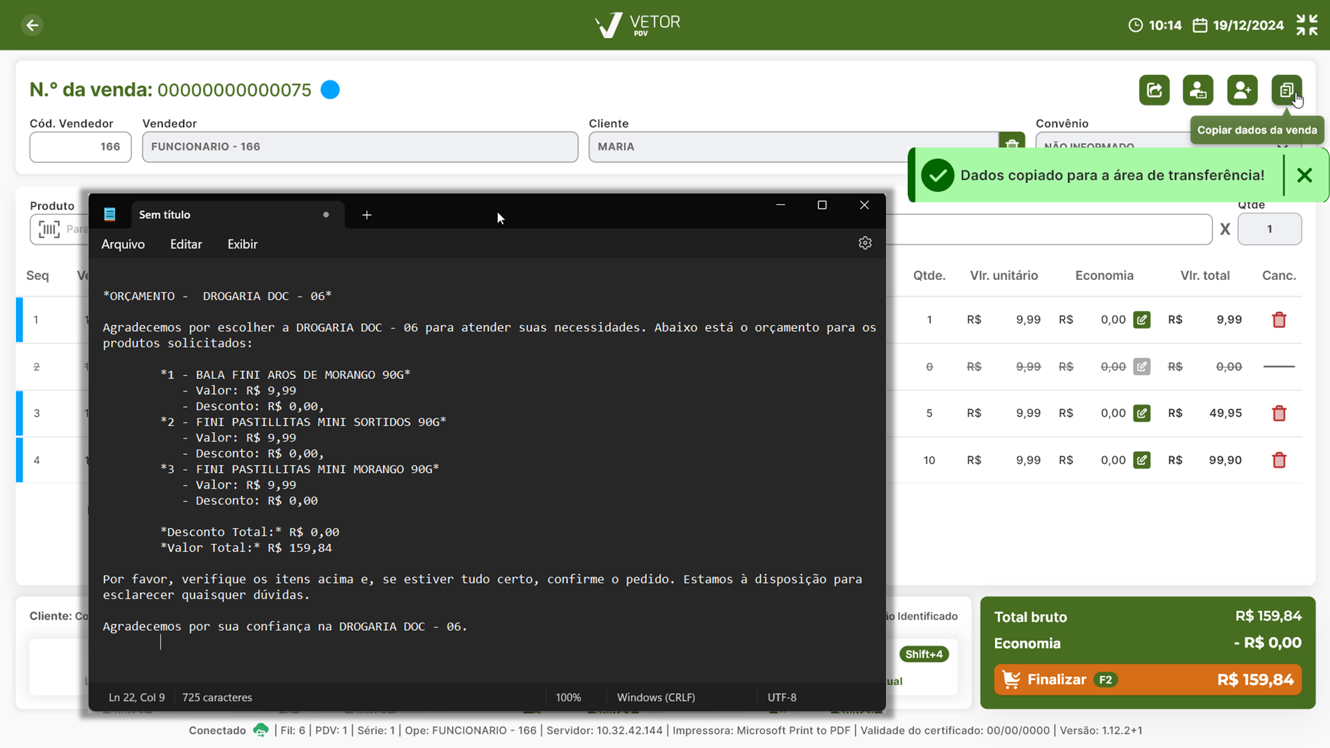The image size is (1330, 748).
Task: Add a new Notepad tab
Action: pyautogui.click(x=367, y=215)
